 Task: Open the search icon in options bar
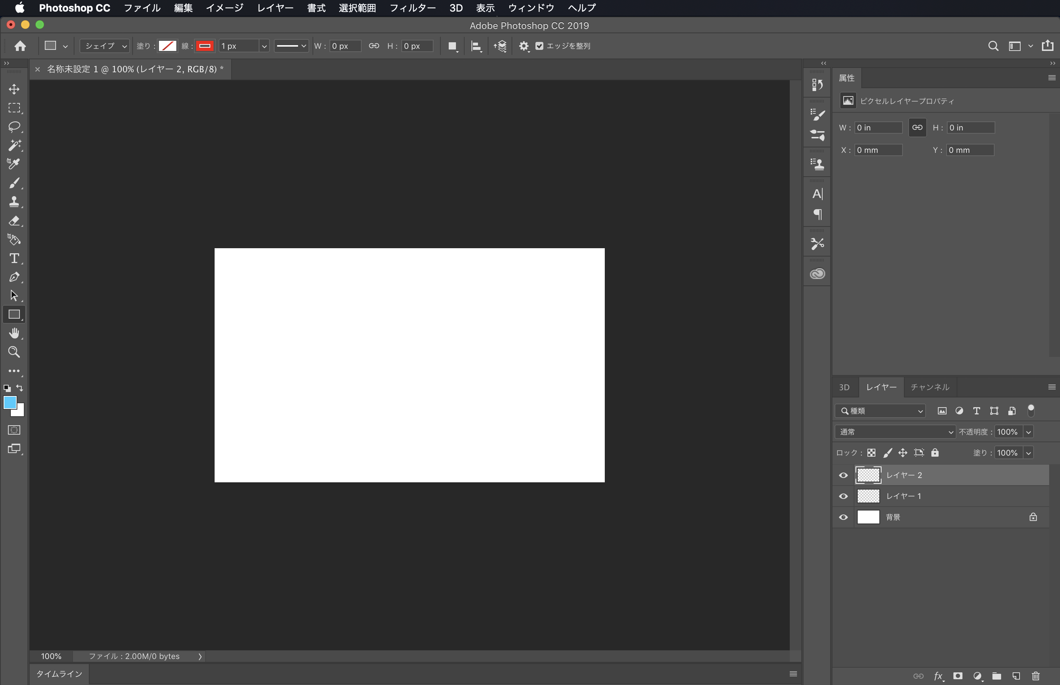(993, 46)
